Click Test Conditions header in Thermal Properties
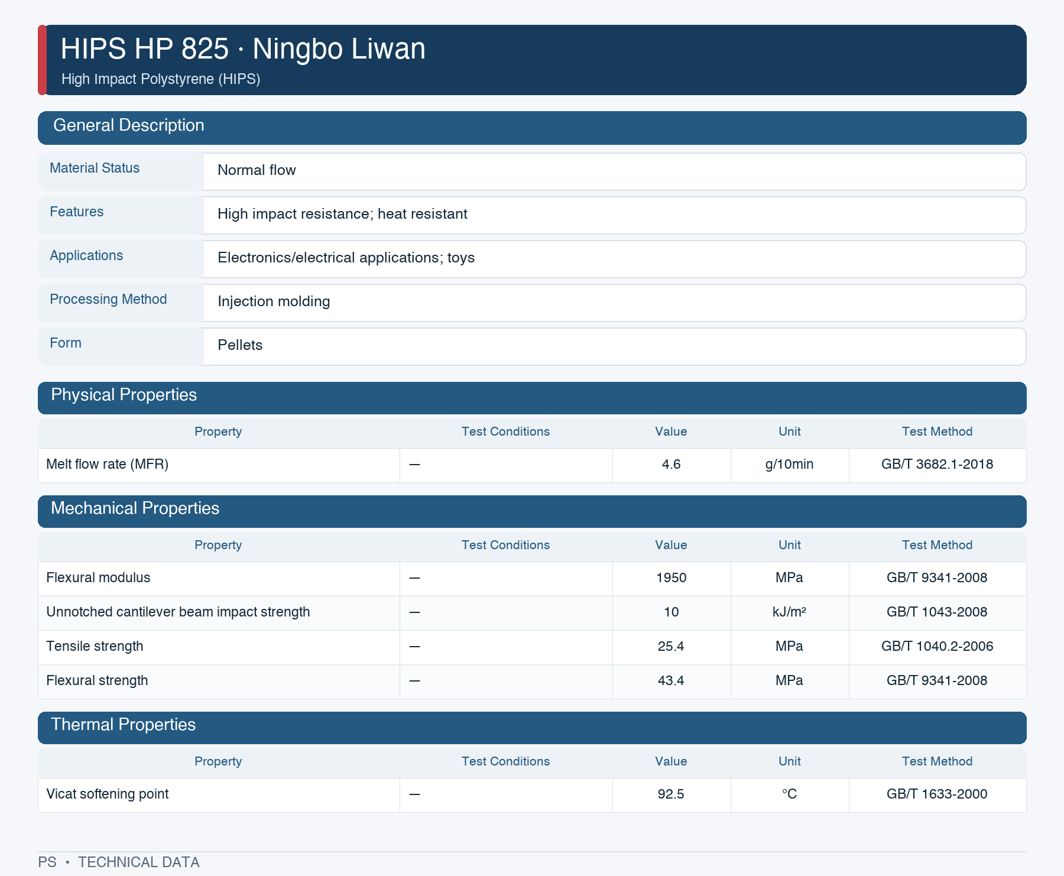This screenshot has width=1064, height=876. pos(506,761)
